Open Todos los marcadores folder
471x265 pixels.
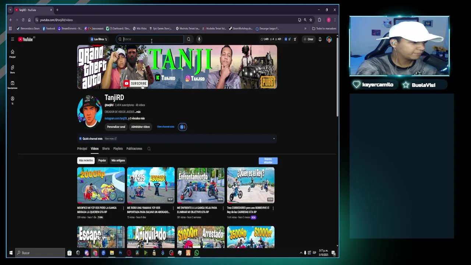click(324, 28)
